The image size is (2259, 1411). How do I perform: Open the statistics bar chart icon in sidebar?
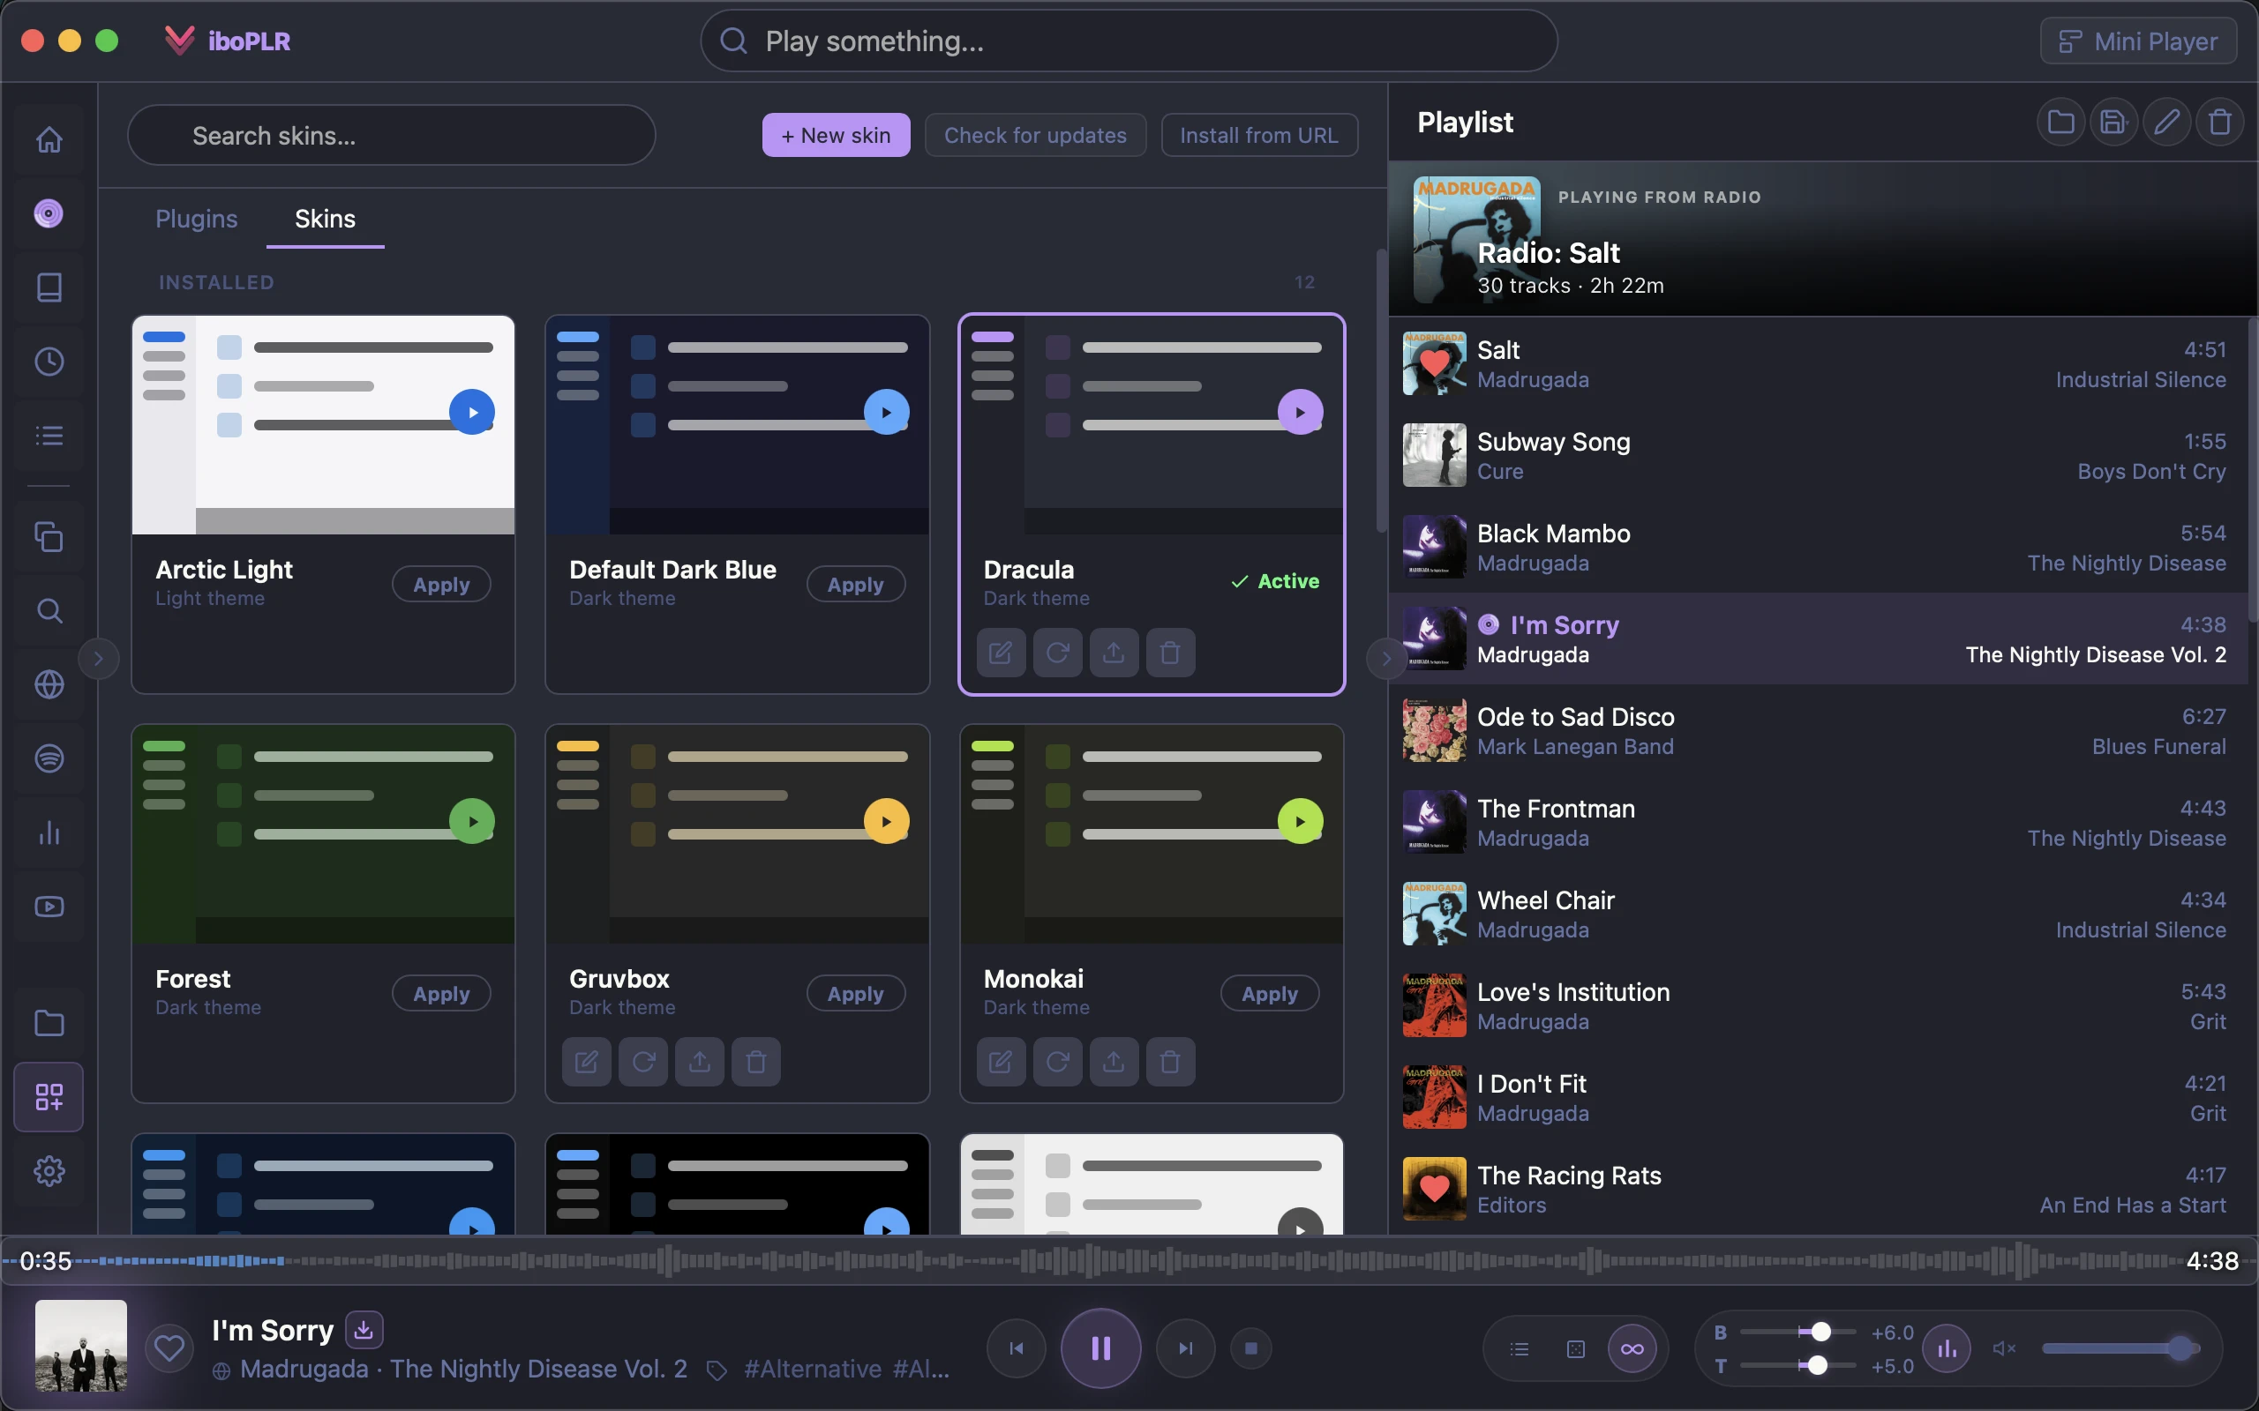click(49, 832)
